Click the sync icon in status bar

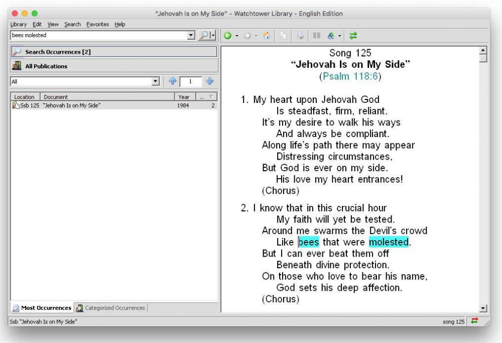tap(474, 321)
